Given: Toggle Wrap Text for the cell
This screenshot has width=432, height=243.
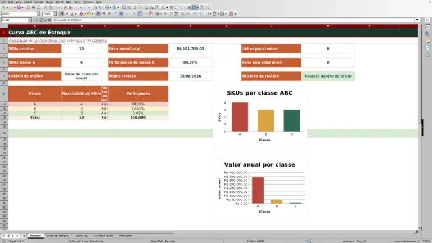Looking at the screenshot, I should pos(133,13).
